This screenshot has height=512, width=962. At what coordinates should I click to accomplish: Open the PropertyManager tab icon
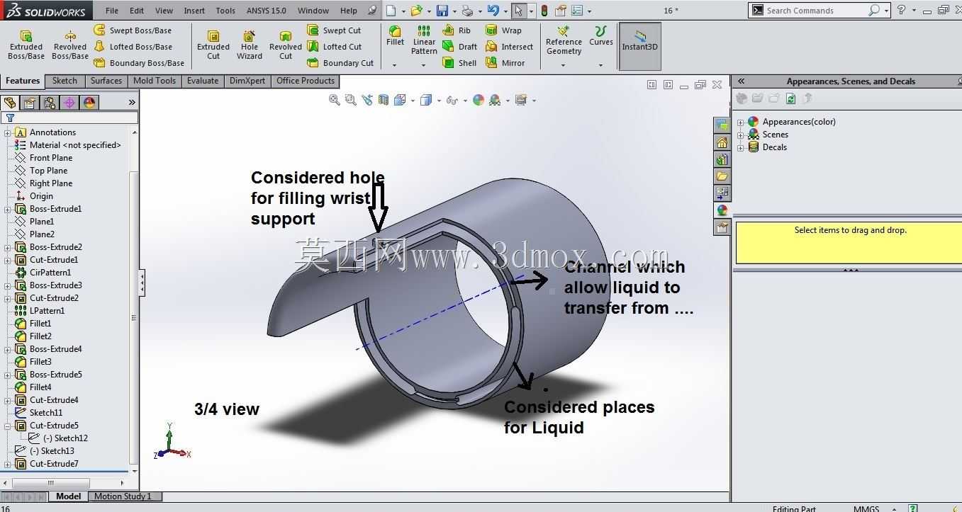(30, 103)
